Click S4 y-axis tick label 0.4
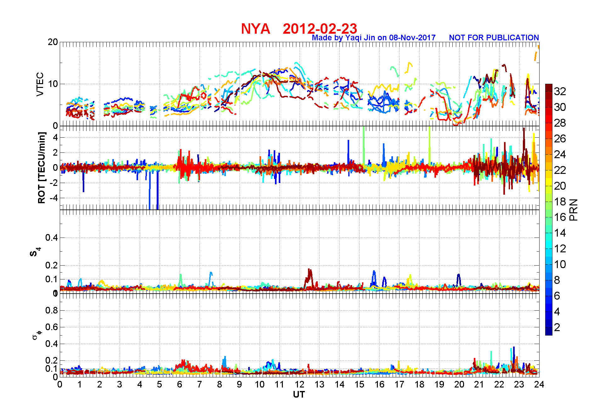The width and height of the screenshot is (599, 419). [x=52, y=238]
